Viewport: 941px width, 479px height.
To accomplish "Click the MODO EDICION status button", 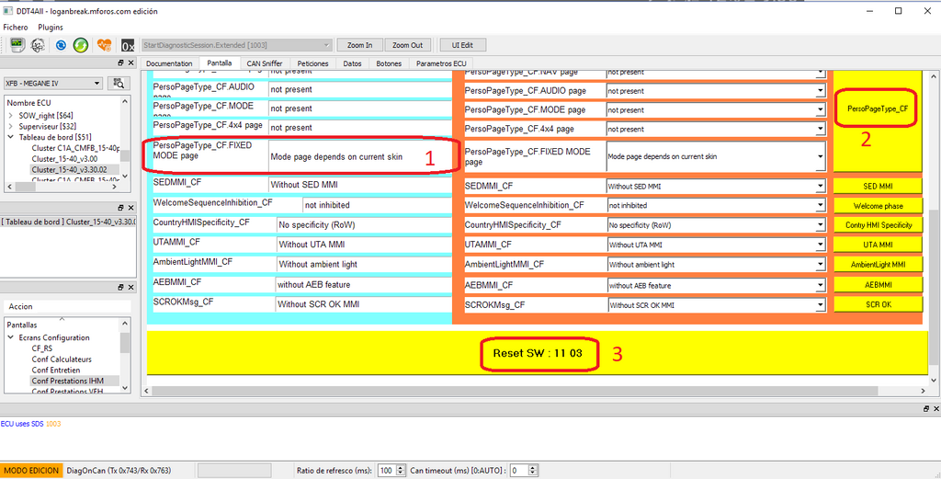I will coord(31,470).
